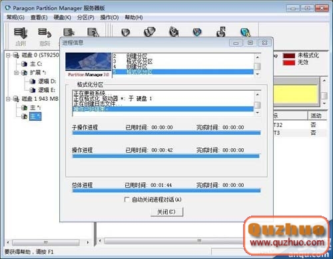
Task: Open the 帮助(H) menu
Action: coord(134,17)
